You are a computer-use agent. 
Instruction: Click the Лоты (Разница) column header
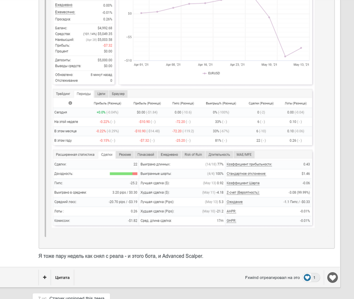tap(295, 103)
